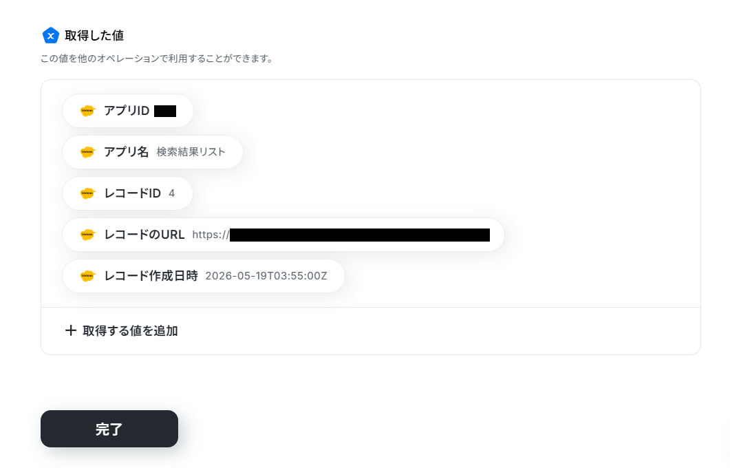Select the アプリ名 検索結果リスト chip
The width and height of the screenshot is (730, 468).
click(153, 152)
